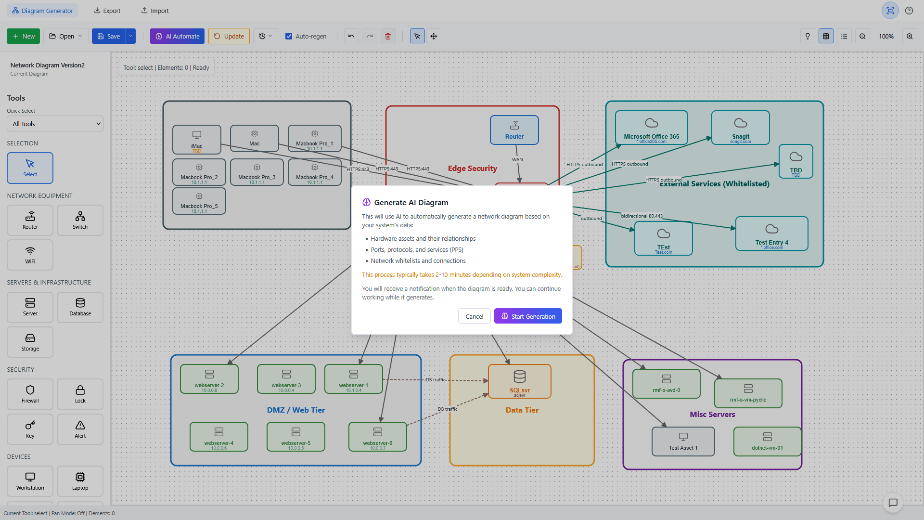
Task: Click the red trash delete icon
Action: point(388,36)
